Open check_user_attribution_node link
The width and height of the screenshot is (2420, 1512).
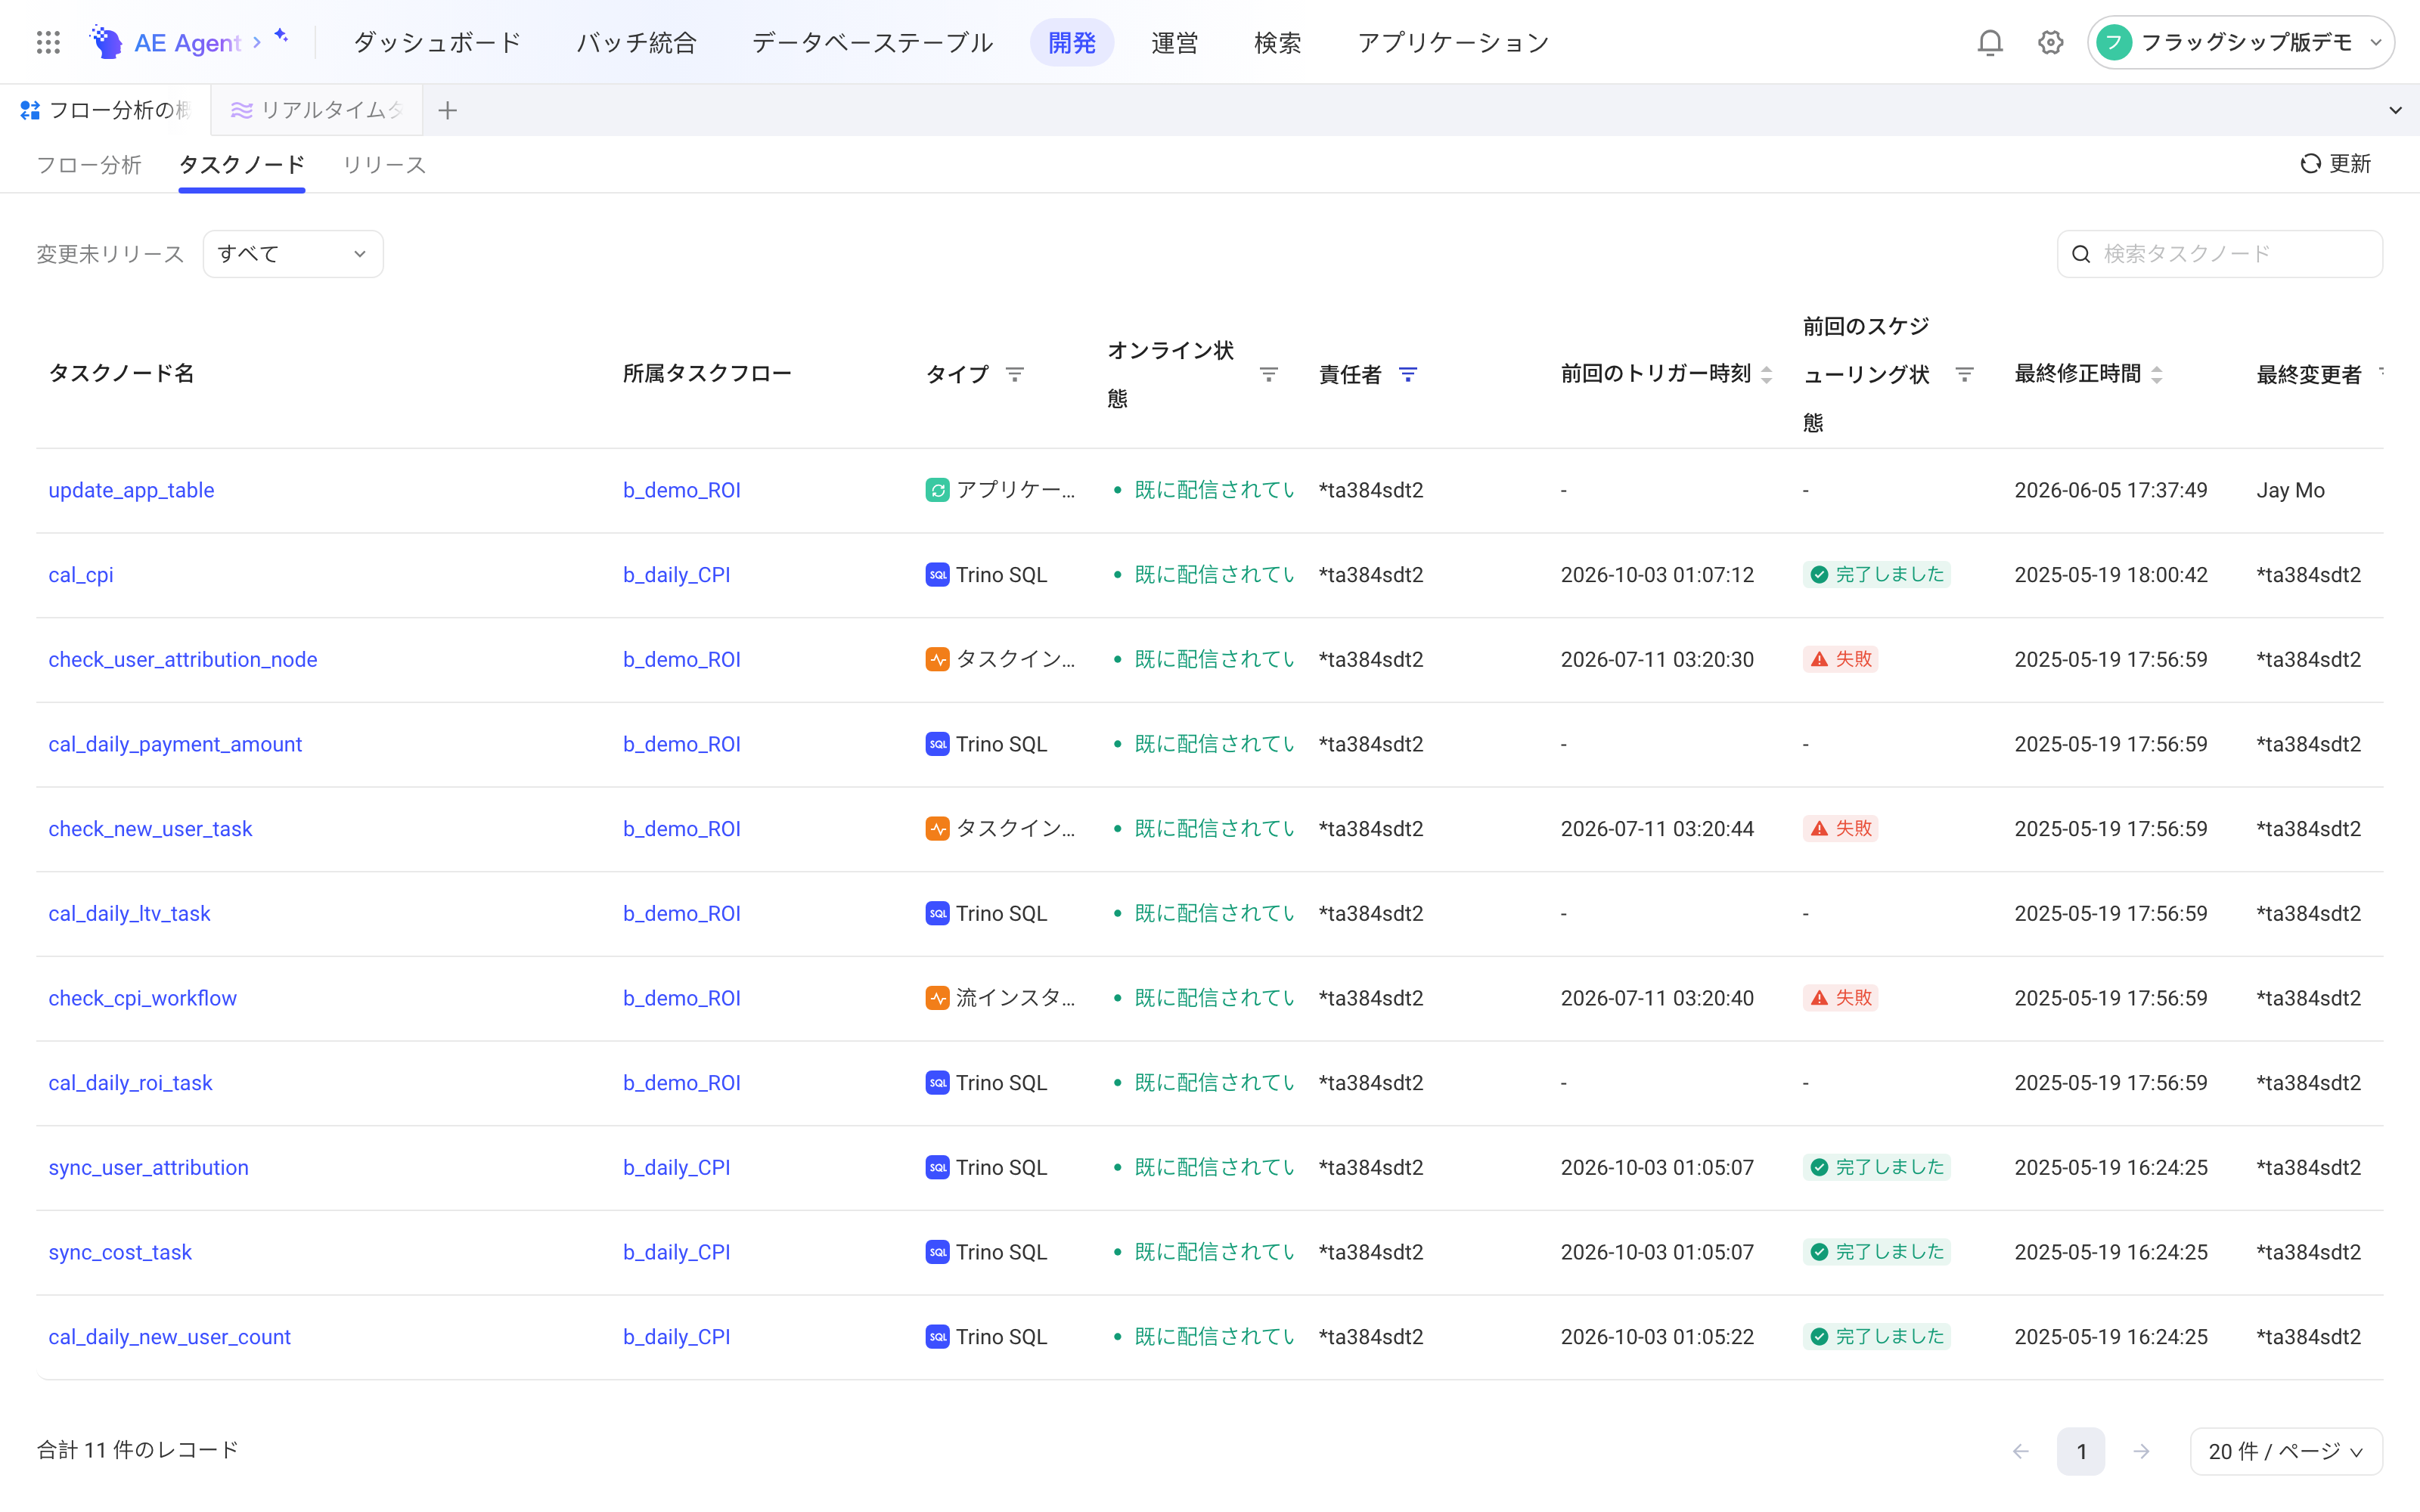[183, 660]
